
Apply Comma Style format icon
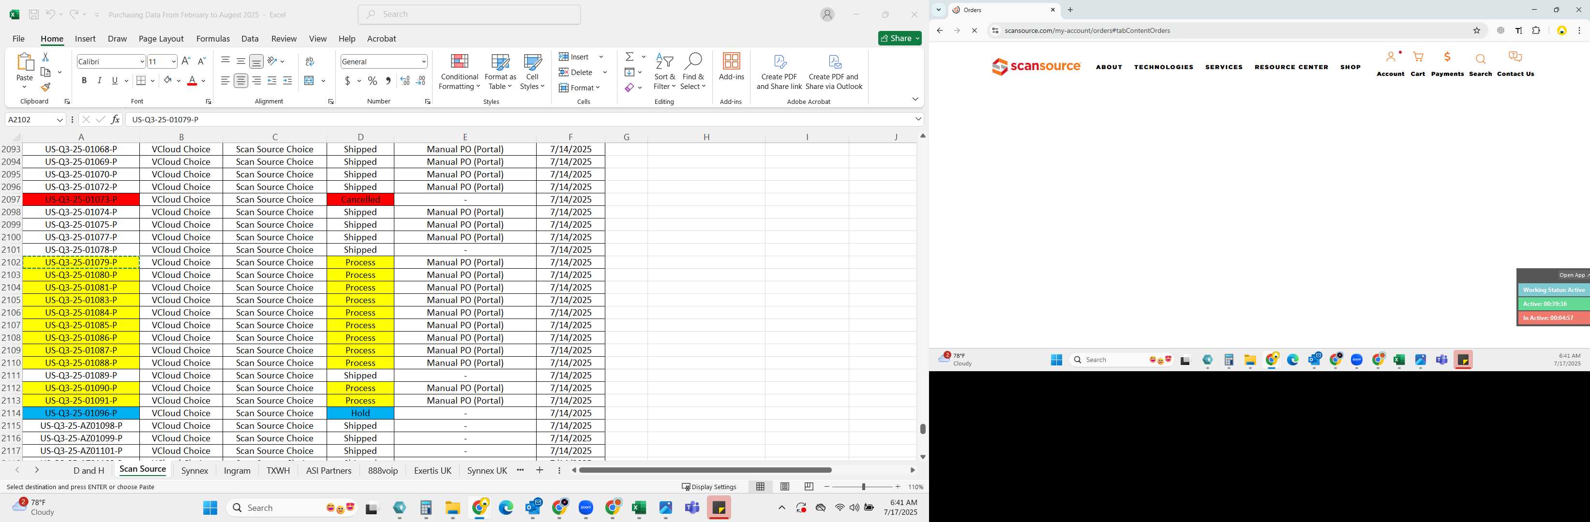point(388,81)
